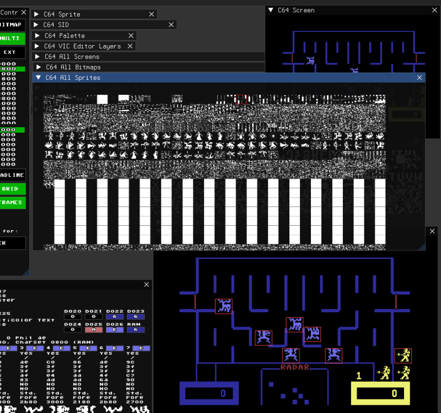Select the solid white square sprite in top row
Viewport: 441px width, 413px height.
click(103, 99)
